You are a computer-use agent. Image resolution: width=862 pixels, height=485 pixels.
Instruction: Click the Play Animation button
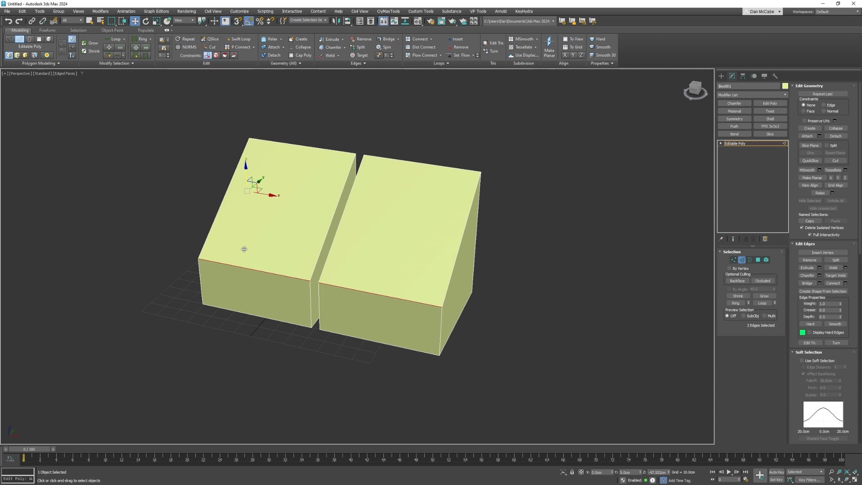[729, 472]
